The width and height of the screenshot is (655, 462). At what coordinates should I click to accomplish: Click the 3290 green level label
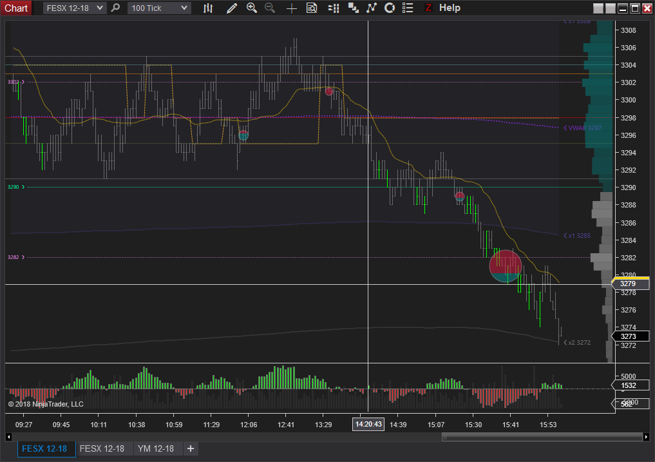click(x=16, y=187)
